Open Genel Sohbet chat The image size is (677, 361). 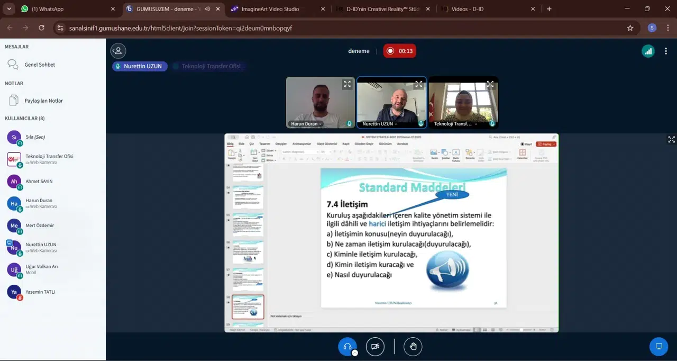point(39,65)
